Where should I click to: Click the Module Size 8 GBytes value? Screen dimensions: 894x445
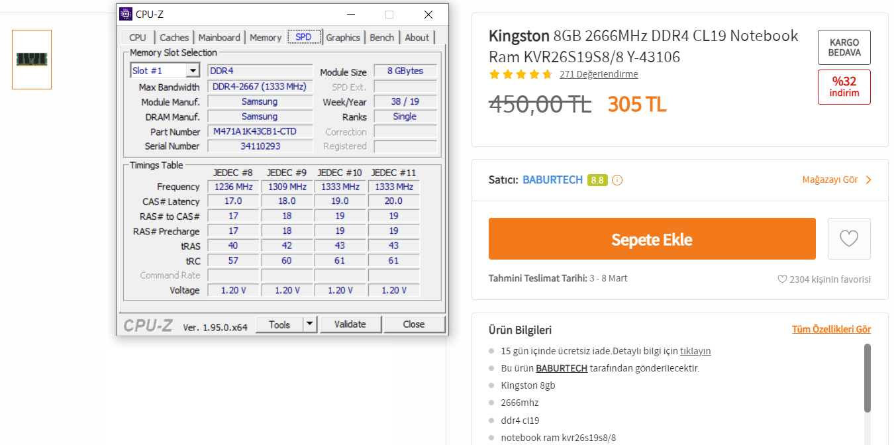pyautogui.click(x=405, y=71)
